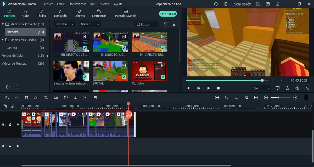
Task: Collapse Medios de Proyecto folder tree
Action: point(3,24)
